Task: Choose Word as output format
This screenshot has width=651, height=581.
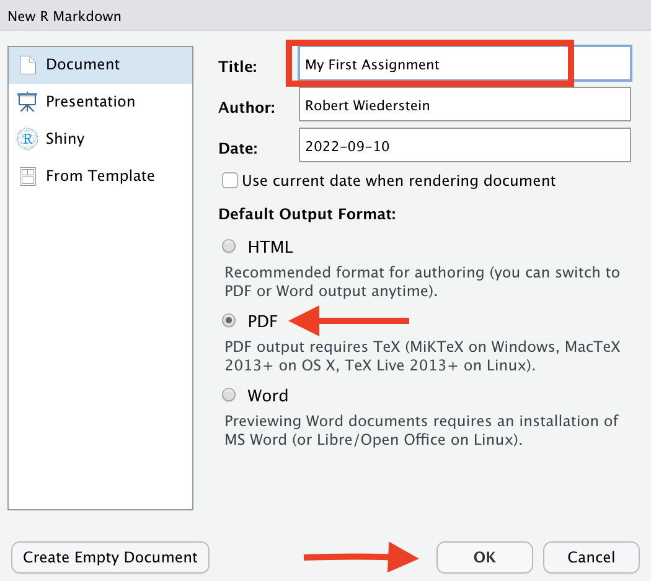Action: pos(229,395)
